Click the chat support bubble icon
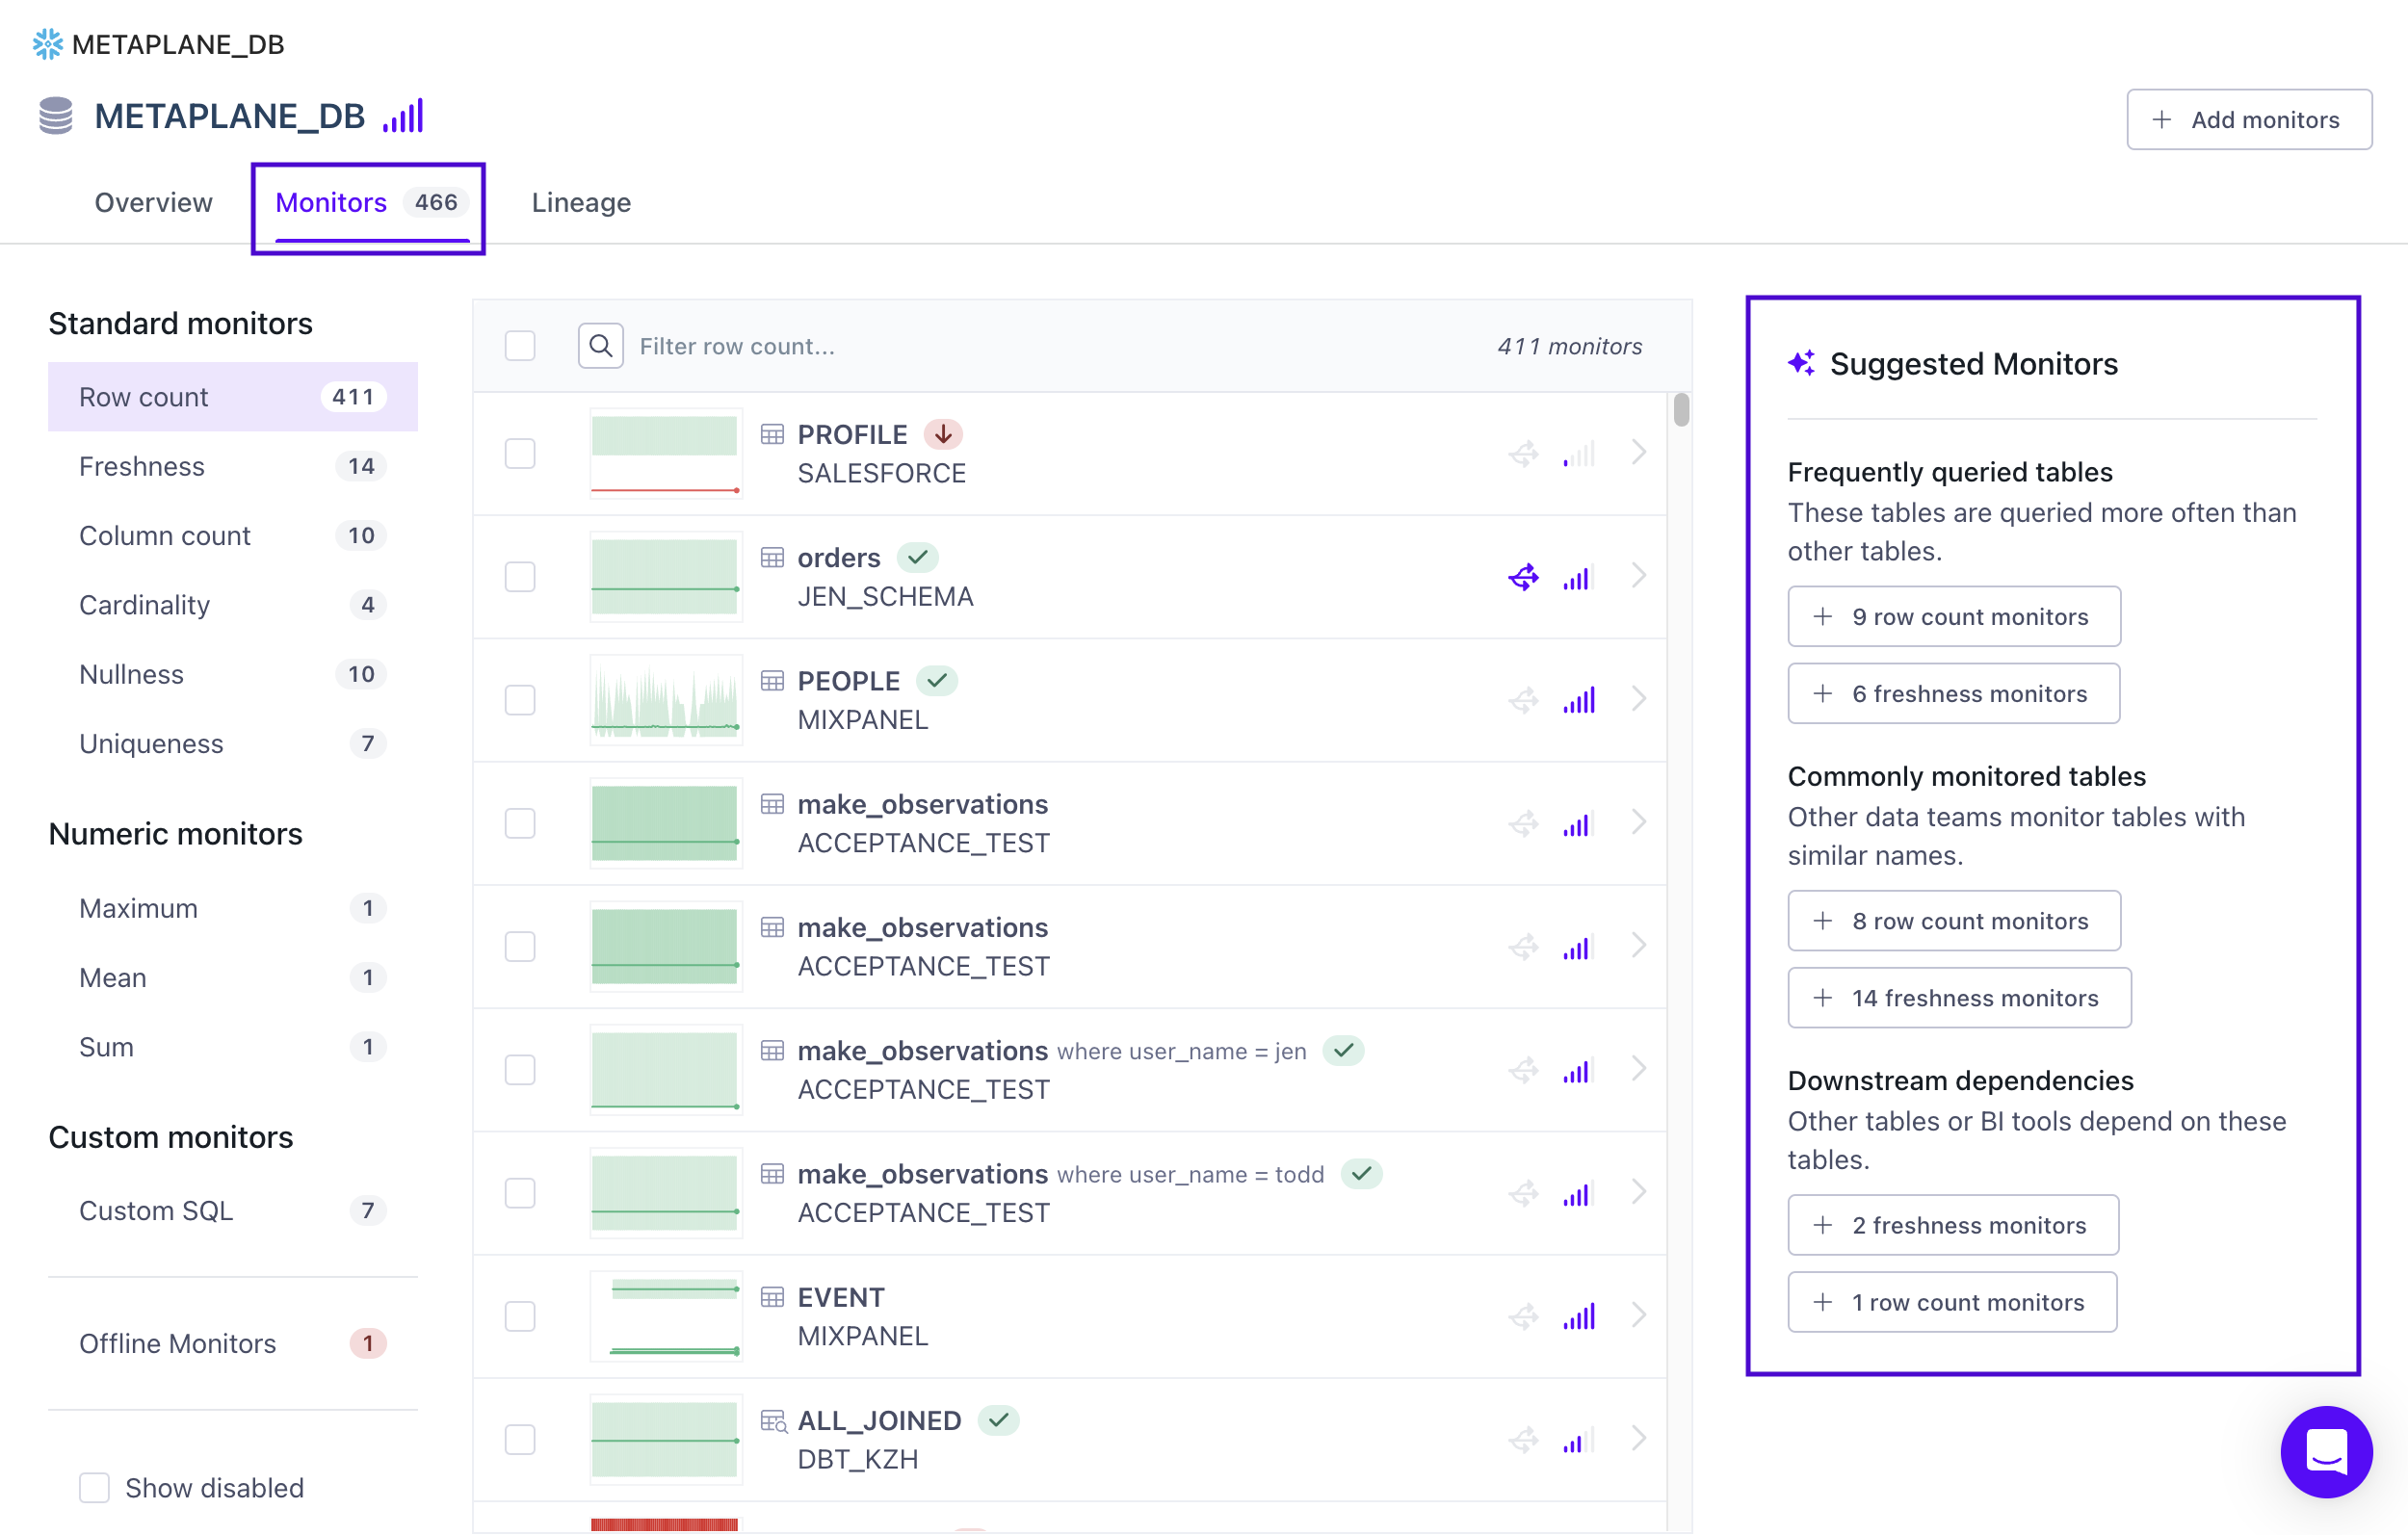This screenshot has height=1535, width=2408. click(2325, 1451)
